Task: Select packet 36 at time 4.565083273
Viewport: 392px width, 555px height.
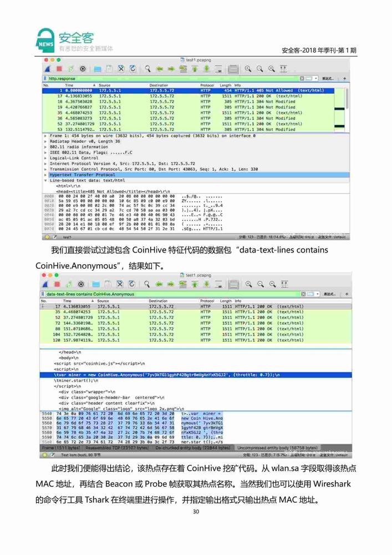Action: click(188, 119)
